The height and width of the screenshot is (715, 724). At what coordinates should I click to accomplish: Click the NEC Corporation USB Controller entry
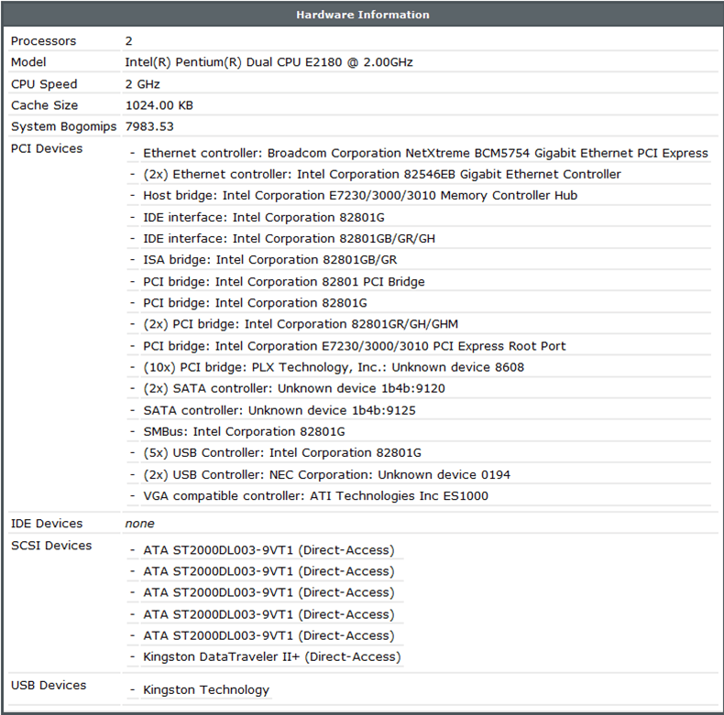coord(326,474)
